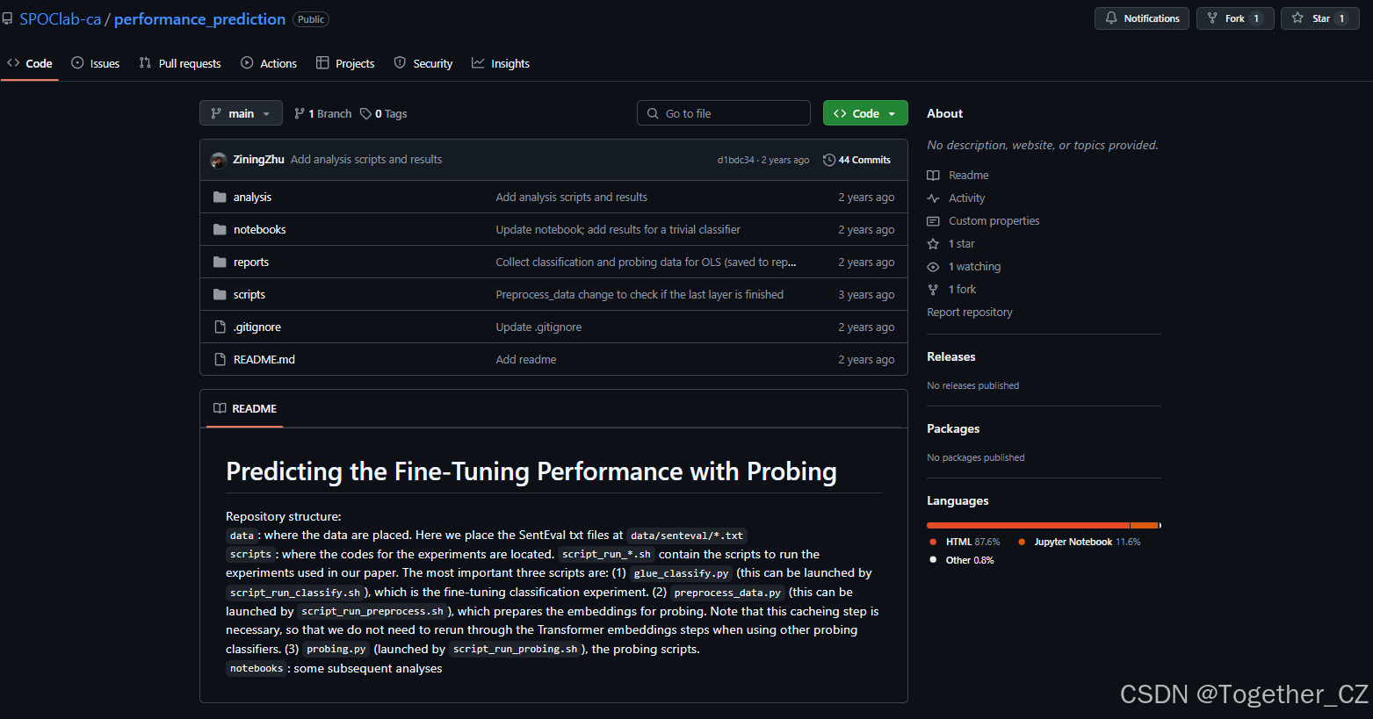Open the scripts folder

249,294
